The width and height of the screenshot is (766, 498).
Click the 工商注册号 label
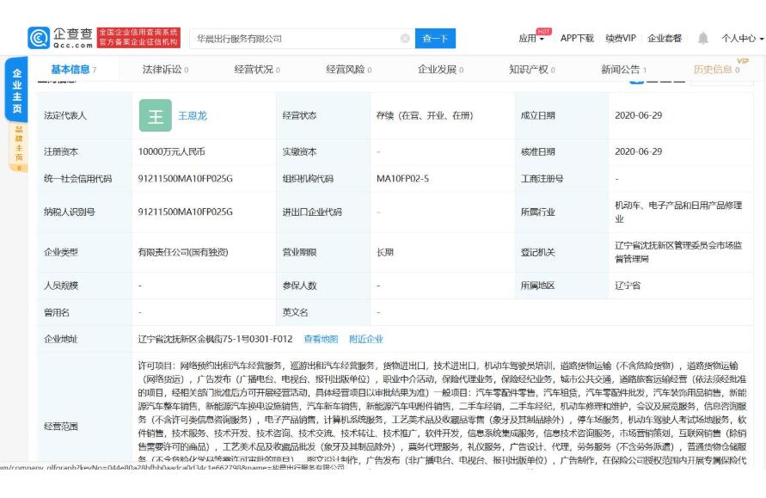[542, 179]
